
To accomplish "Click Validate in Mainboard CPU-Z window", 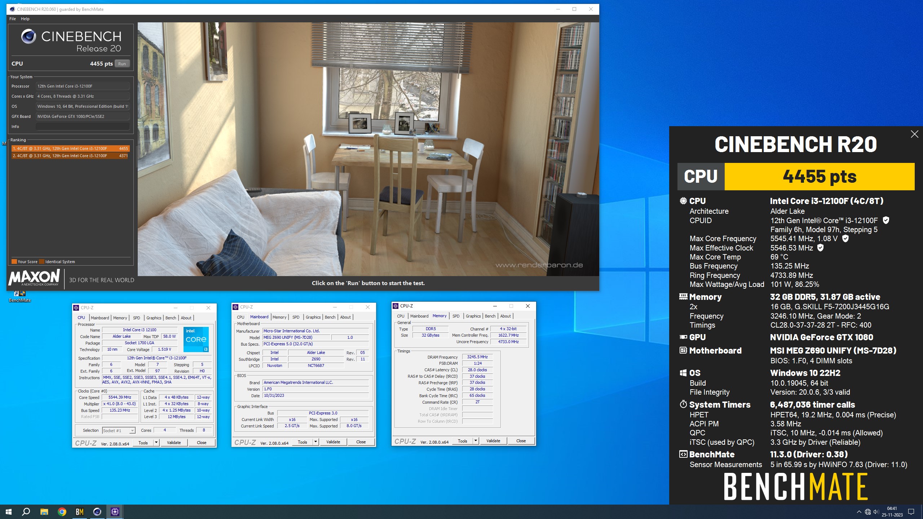I will click(333, 442).
